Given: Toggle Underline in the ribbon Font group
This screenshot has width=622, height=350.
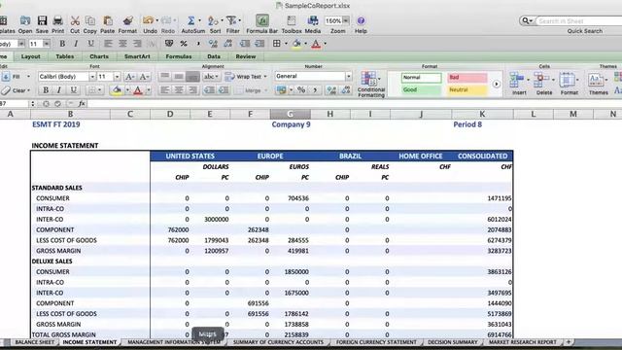Looking at the screenshot, I should [x=74, y=90].
